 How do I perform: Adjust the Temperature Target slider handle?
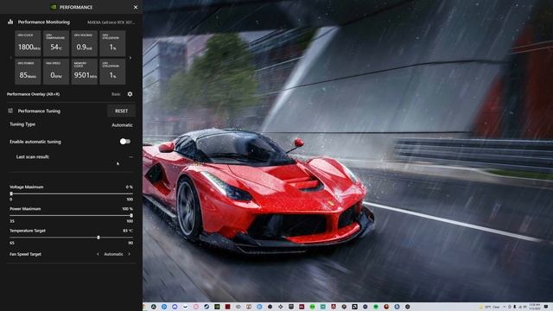(x=99, y=238)
